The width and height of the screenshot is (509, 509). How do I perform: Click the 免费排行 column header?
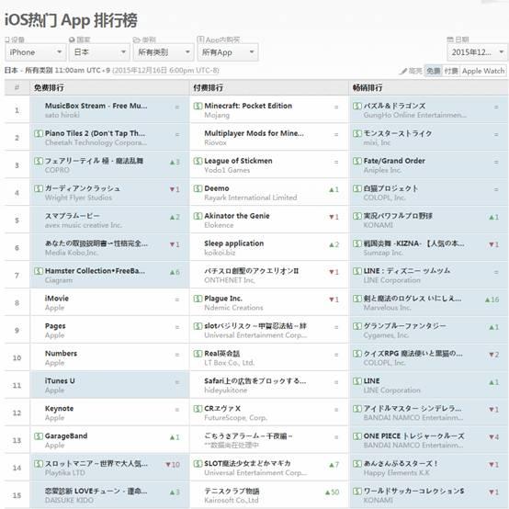click(49, 87)
